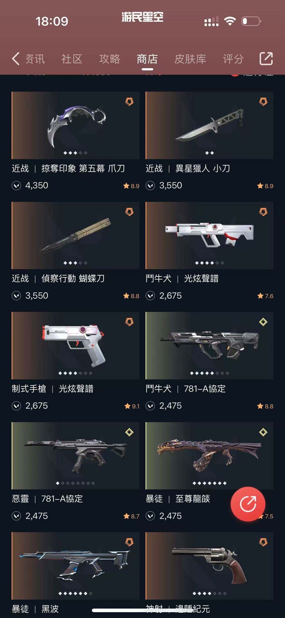Screen dimensions: 285x618
Task: Click the 至尊龍燄 tier badge icon
Action: (263, 432)
